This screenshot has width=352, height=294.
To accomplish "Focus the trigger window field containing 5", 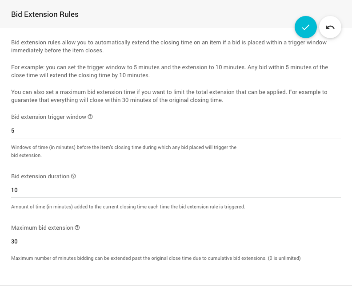I will pyautogui.click(x=176, y=131).
